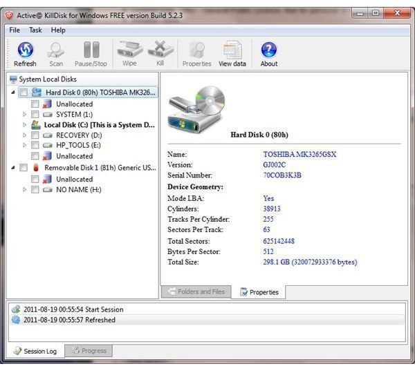Screen dimensions: 415x366
Task: Select Removable Disk 1 (81h) Generic row
Action: pyautogui.click(x=100, y=168)
